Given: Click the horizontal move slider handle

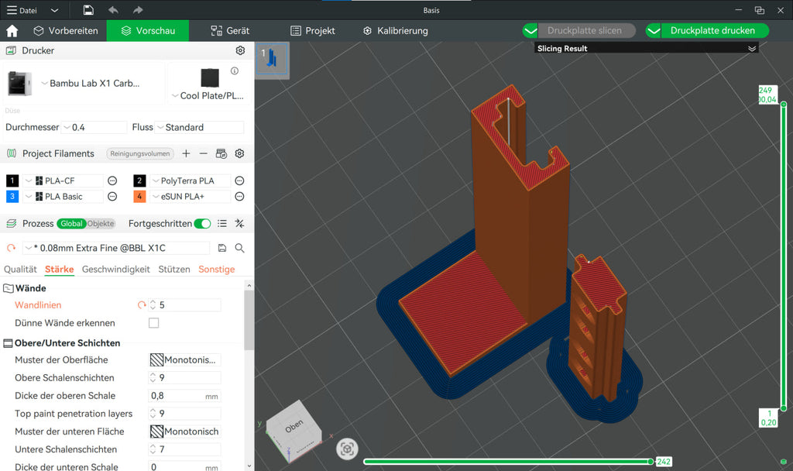Looking at the screenshot, I should tap(651, 462).
